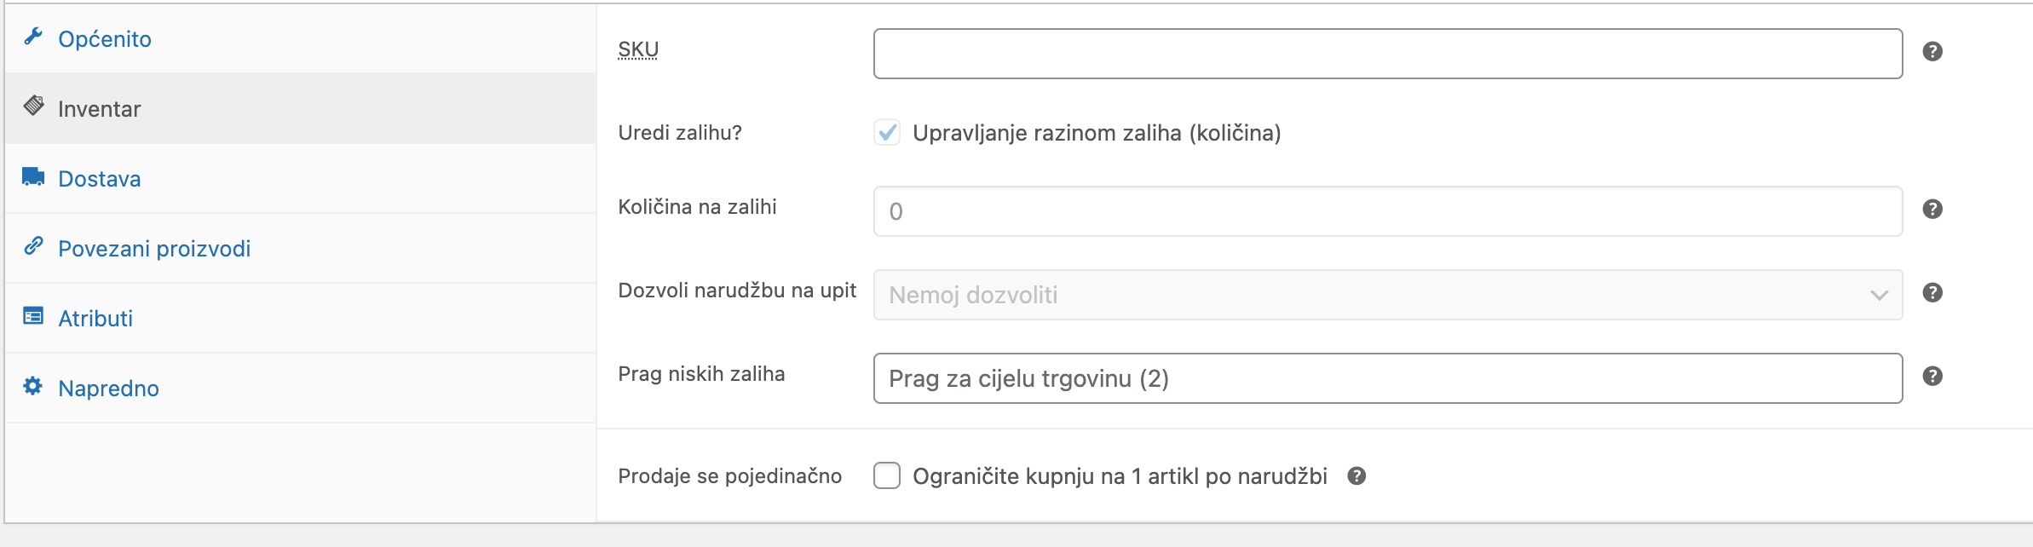Image resolution: width=2033 pixels, height=547 pixels.
Task: Go to Povezani proizvodi section
Action: (x=153, y=247)
